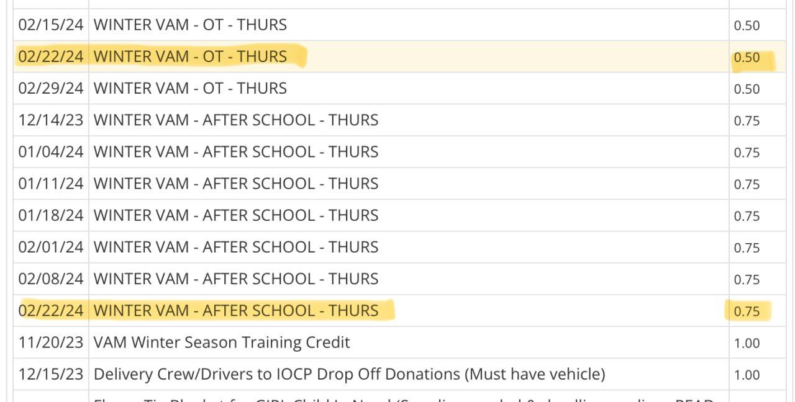
Task: Select the 01/18/24 AFTER SCHOOL - THURS entry
Action: pyautogui.click(x=235, y=215)
